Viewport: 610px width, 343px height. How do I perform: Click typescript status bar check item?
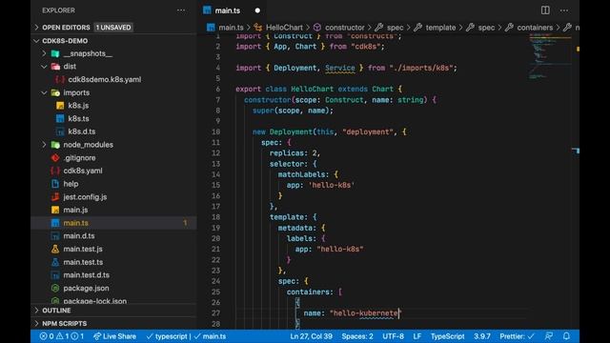click(x=167, y=336)
